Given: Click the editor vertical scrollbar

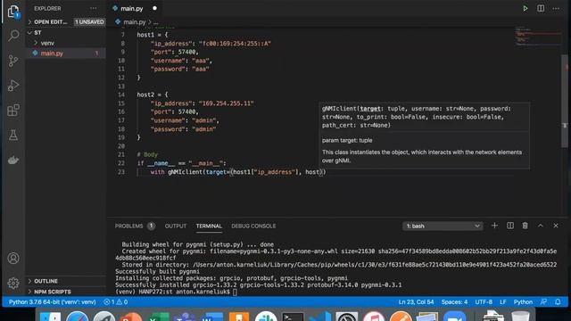Looking at the screenshot, I should 565,101.
